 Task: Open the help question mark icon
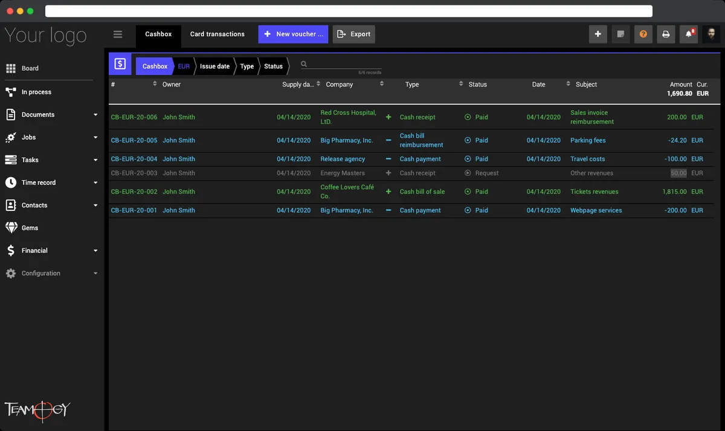(643, 34)
